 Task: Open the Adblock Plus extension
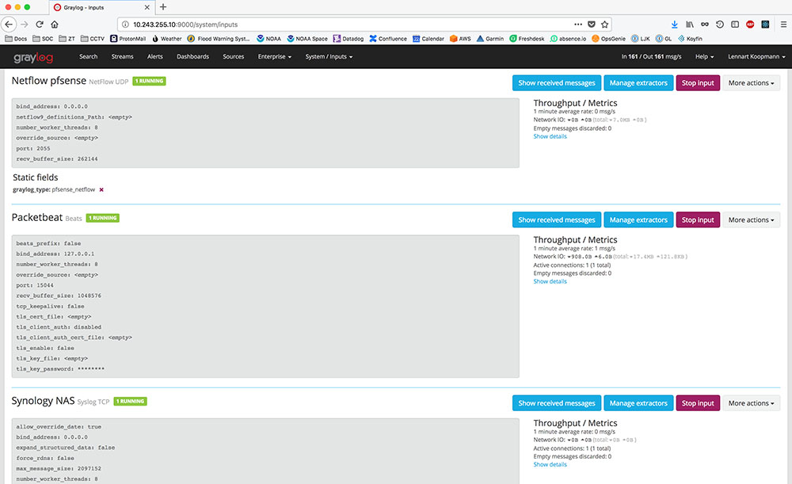[x=750, y=25]
